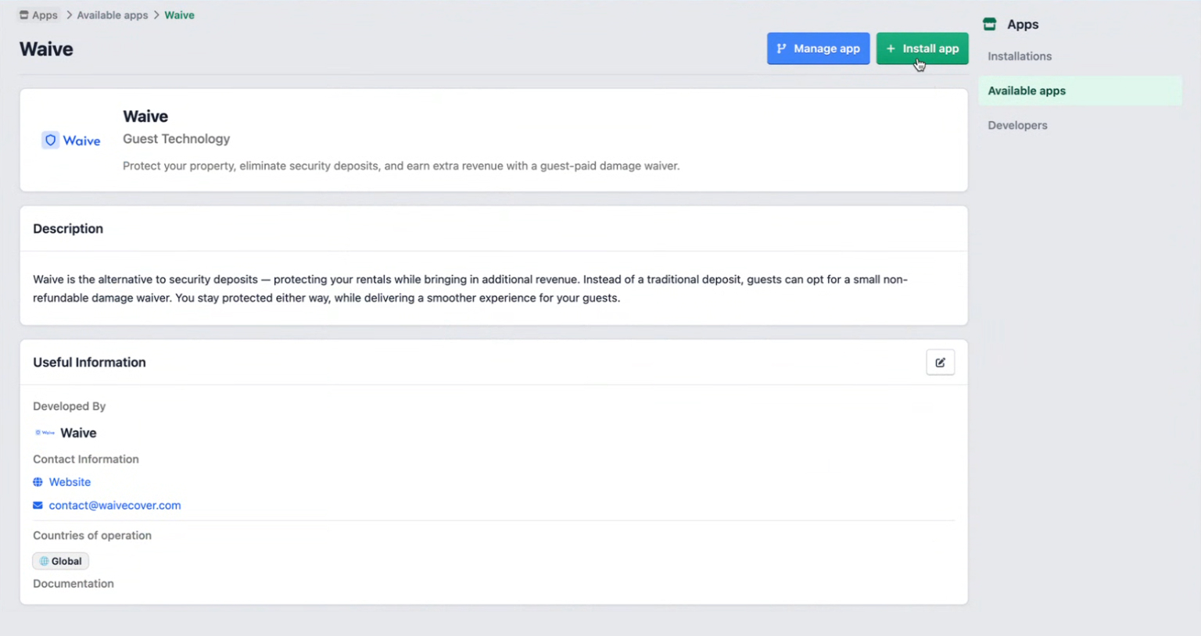The height and width of the screenshot is (636, 1201).
Task: Click the Waive page title
Action: (x=46, y=49)
